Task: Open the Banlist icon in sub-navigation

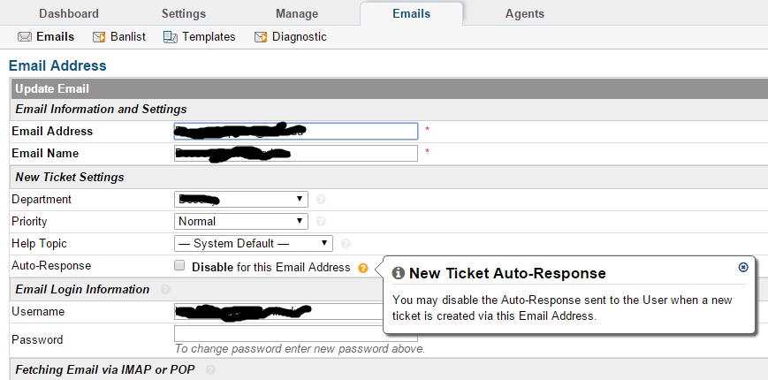Action: tap(99, 37)
